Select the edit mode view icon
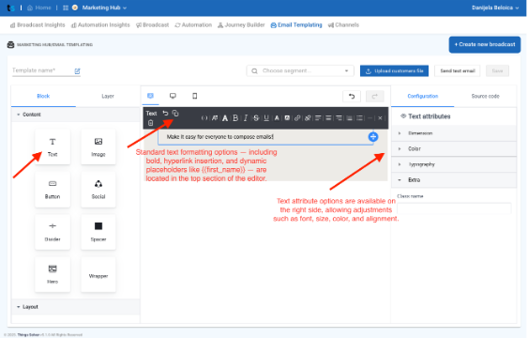 point(150,96)
